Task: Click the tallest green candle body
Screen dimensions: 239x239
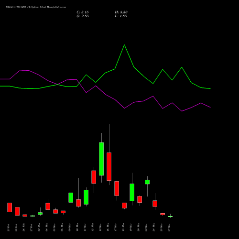Action: [101, 159]
